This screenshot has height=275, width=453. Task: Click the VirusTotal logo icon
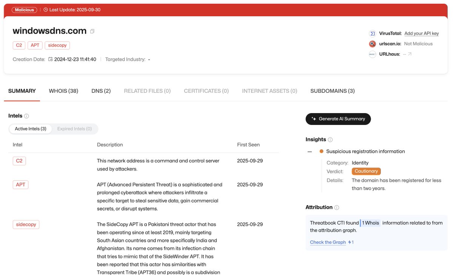[373, 34]
